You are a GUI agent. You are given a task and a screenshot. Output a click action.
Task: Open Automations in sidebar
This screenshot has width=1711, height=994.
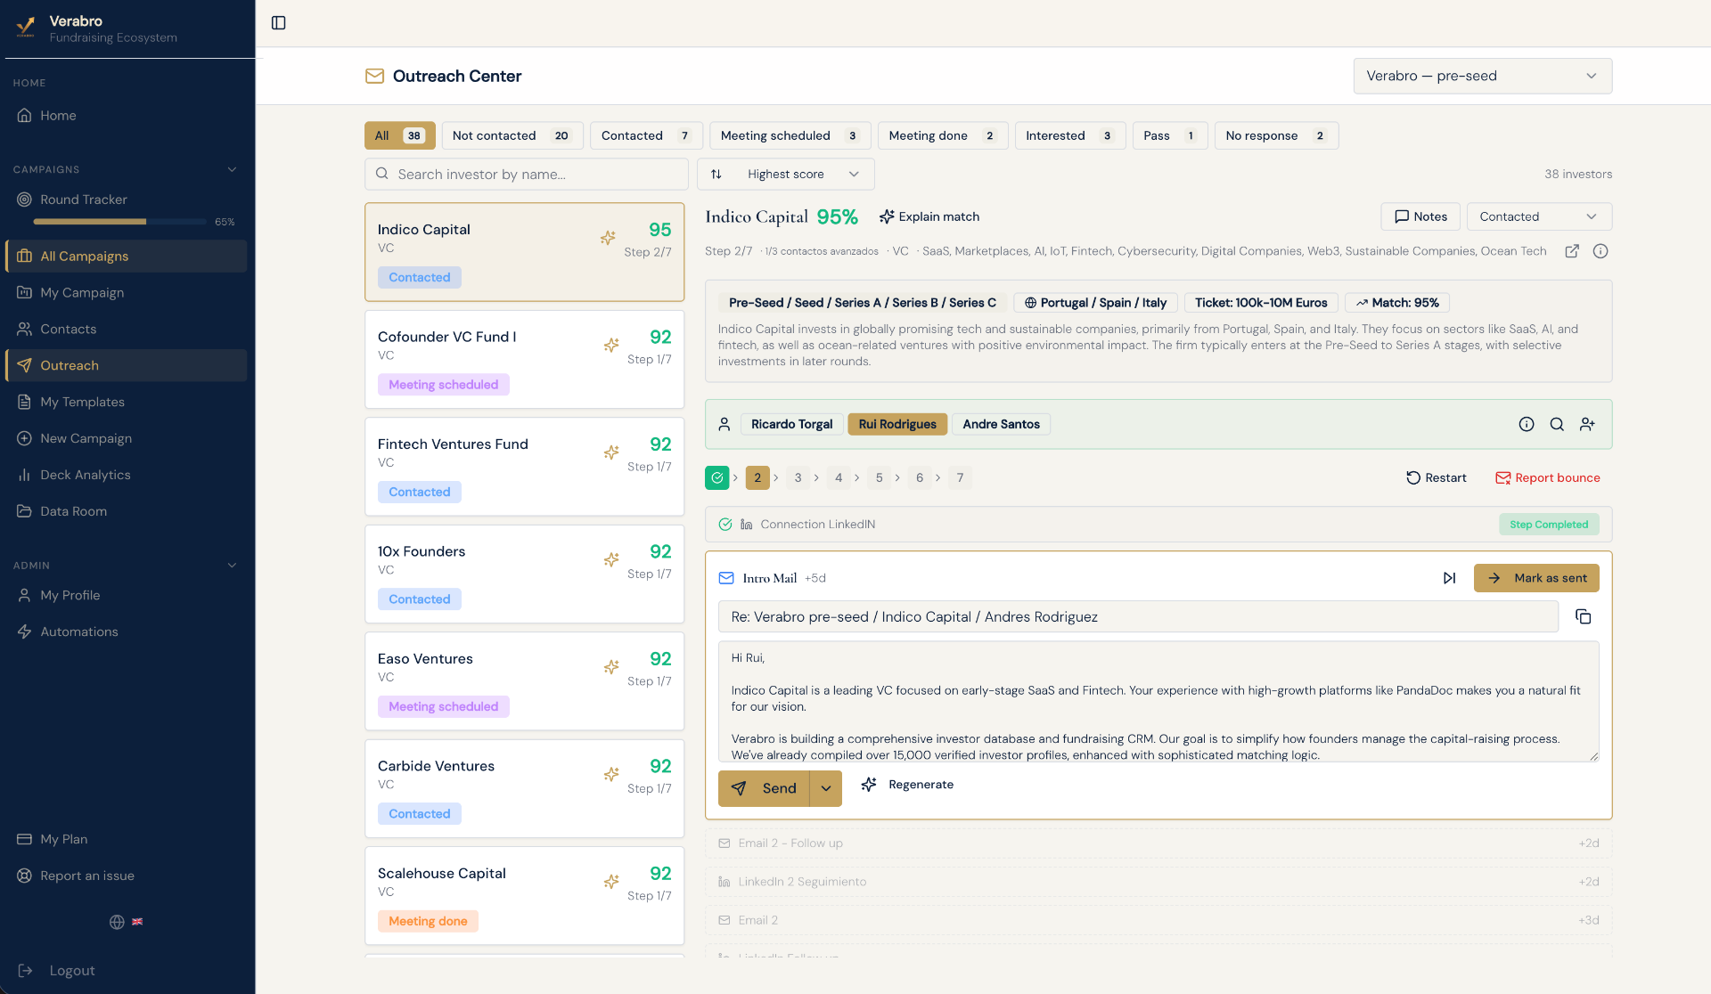[x=127, y=631]
